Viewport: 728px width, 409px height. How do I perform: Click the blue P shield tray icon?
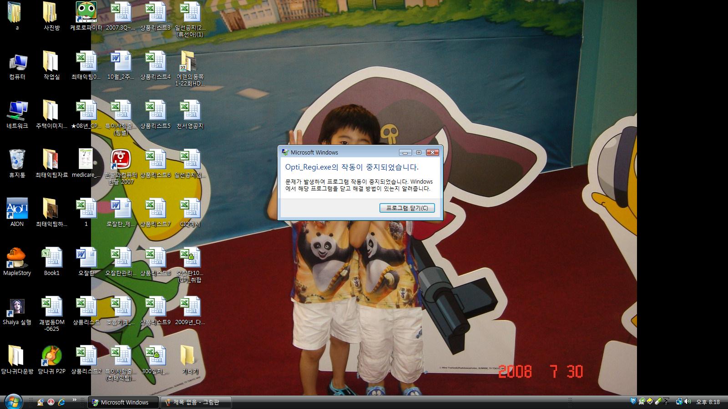633,401
